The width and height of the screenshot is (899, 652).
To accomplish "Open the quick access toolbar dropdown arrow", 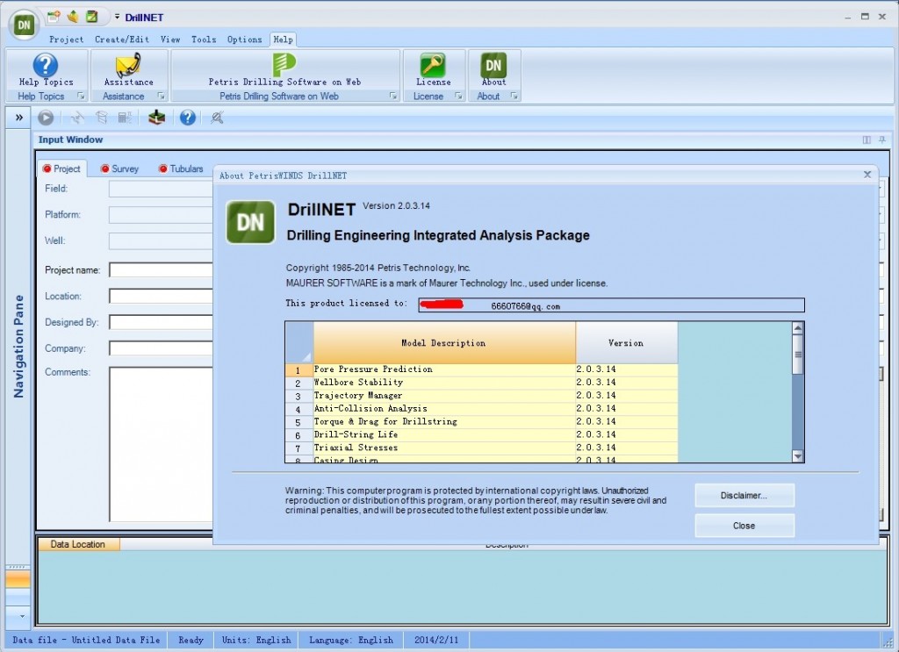I will tap(115, 16).
